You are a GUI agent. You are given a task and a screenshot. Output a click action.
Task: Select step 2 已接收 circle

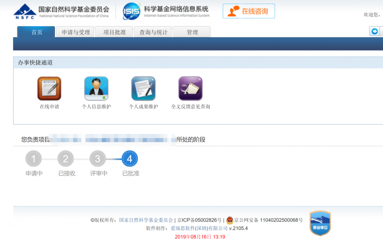click(66, 160)
